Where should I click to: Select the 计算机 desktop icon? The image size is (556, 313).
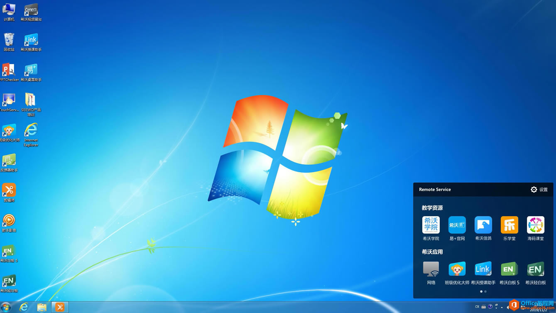[x=9, y=12]
